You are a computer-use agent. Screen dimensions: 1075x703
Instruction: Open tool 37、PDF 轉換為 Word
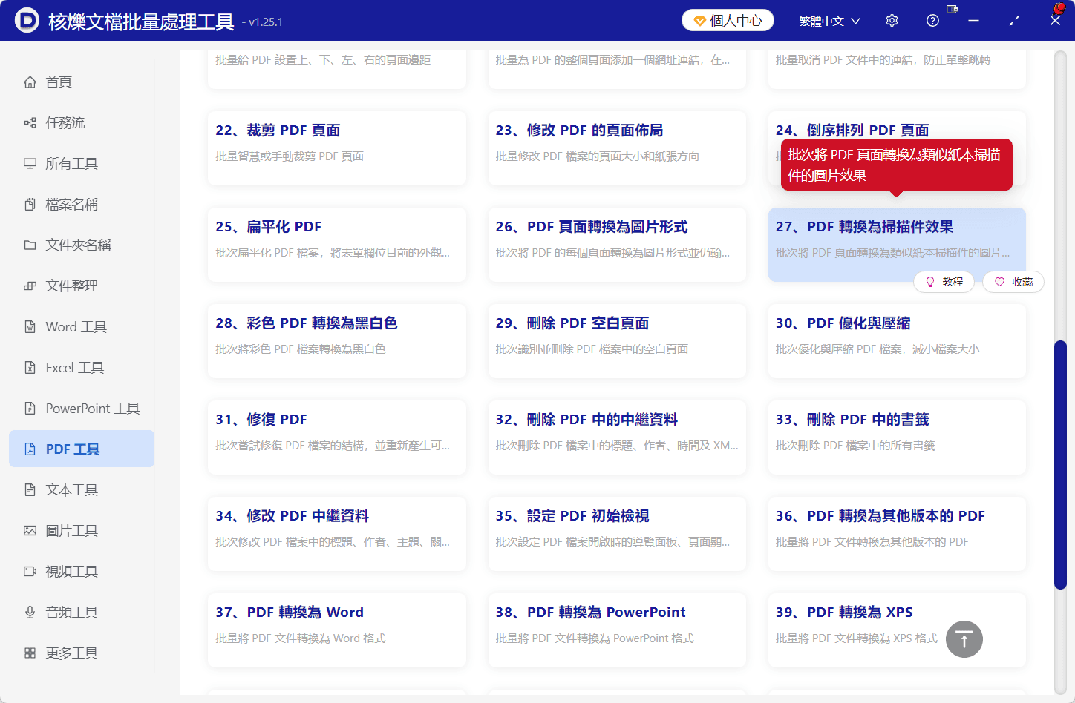(337, 630)
